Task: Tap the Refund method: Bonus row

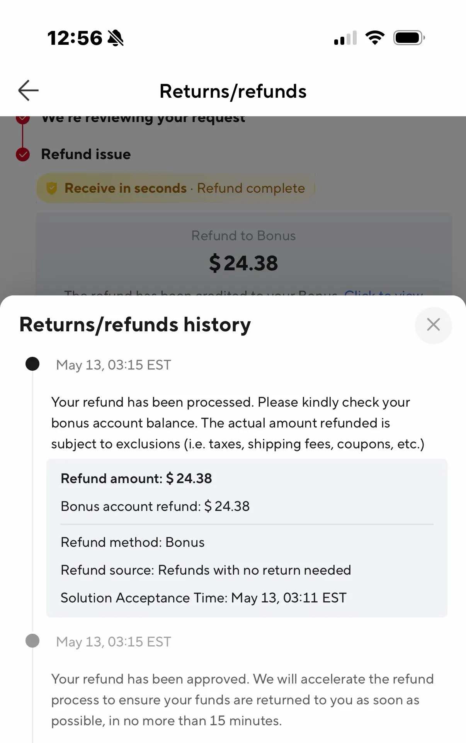Action: coord(133,542)
